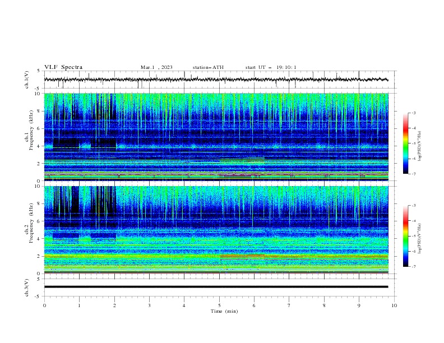Click the time axis tick label '0'
This screenshot has height=343, width=444.
(44, 305)
